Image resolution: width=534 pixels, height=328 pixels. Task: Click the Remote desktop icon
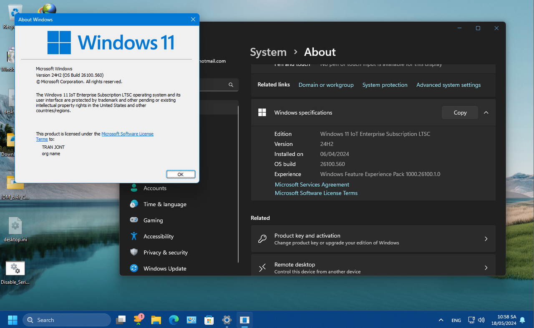click(x=262, y=268)
